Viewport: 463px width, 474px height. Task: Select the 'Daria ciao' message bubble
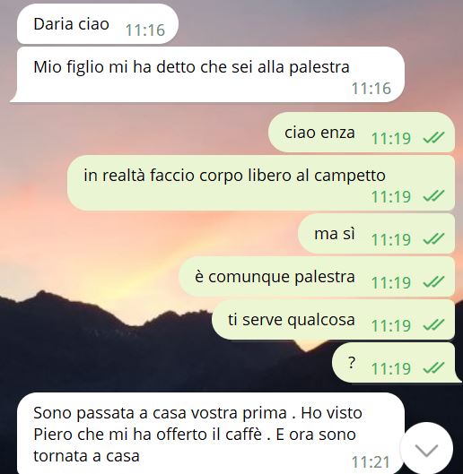point(98,24)
